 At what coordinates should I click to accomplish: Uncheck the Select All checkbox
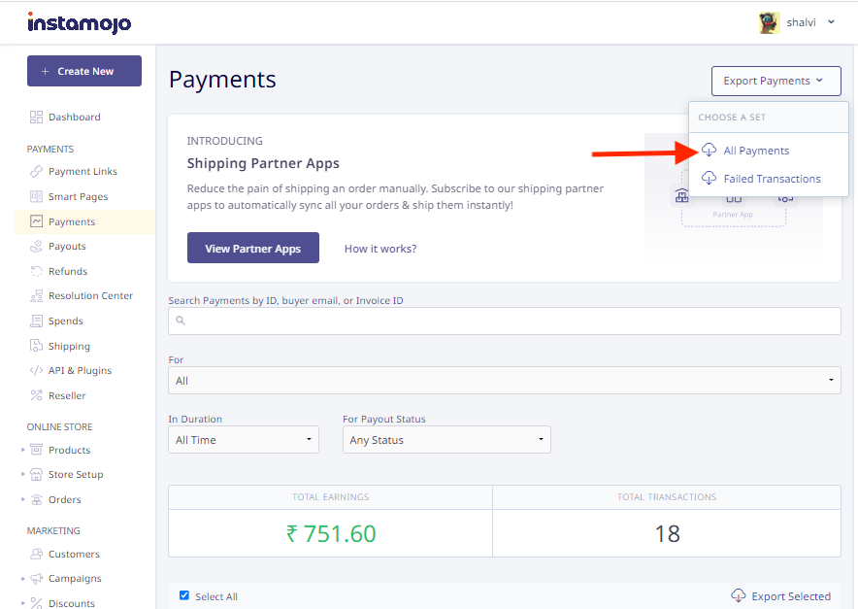pos(184,595)
